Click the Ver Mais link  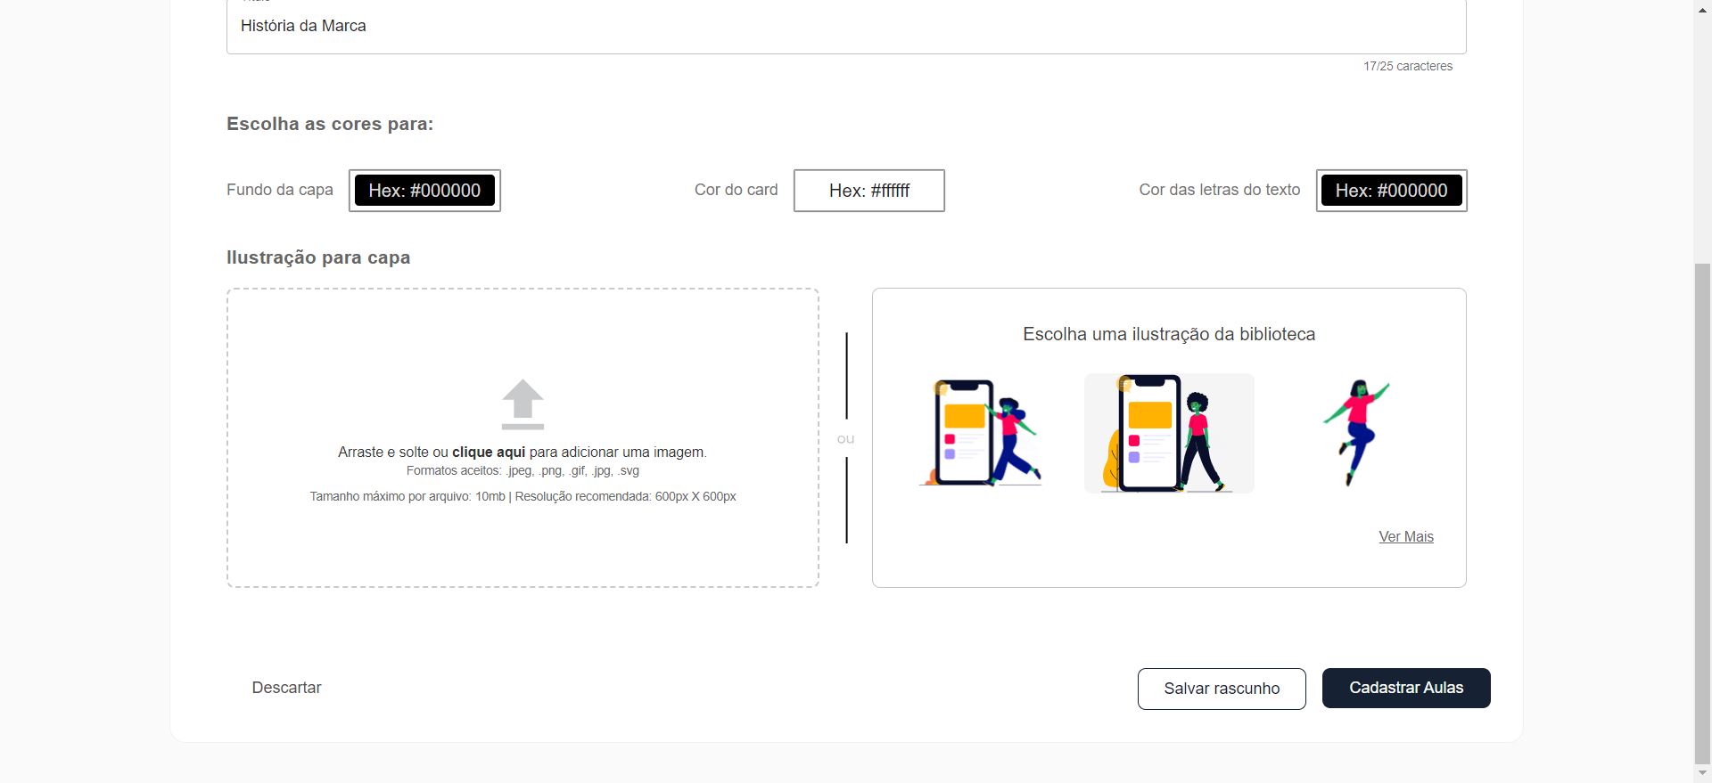click(x=1406, y=536)
